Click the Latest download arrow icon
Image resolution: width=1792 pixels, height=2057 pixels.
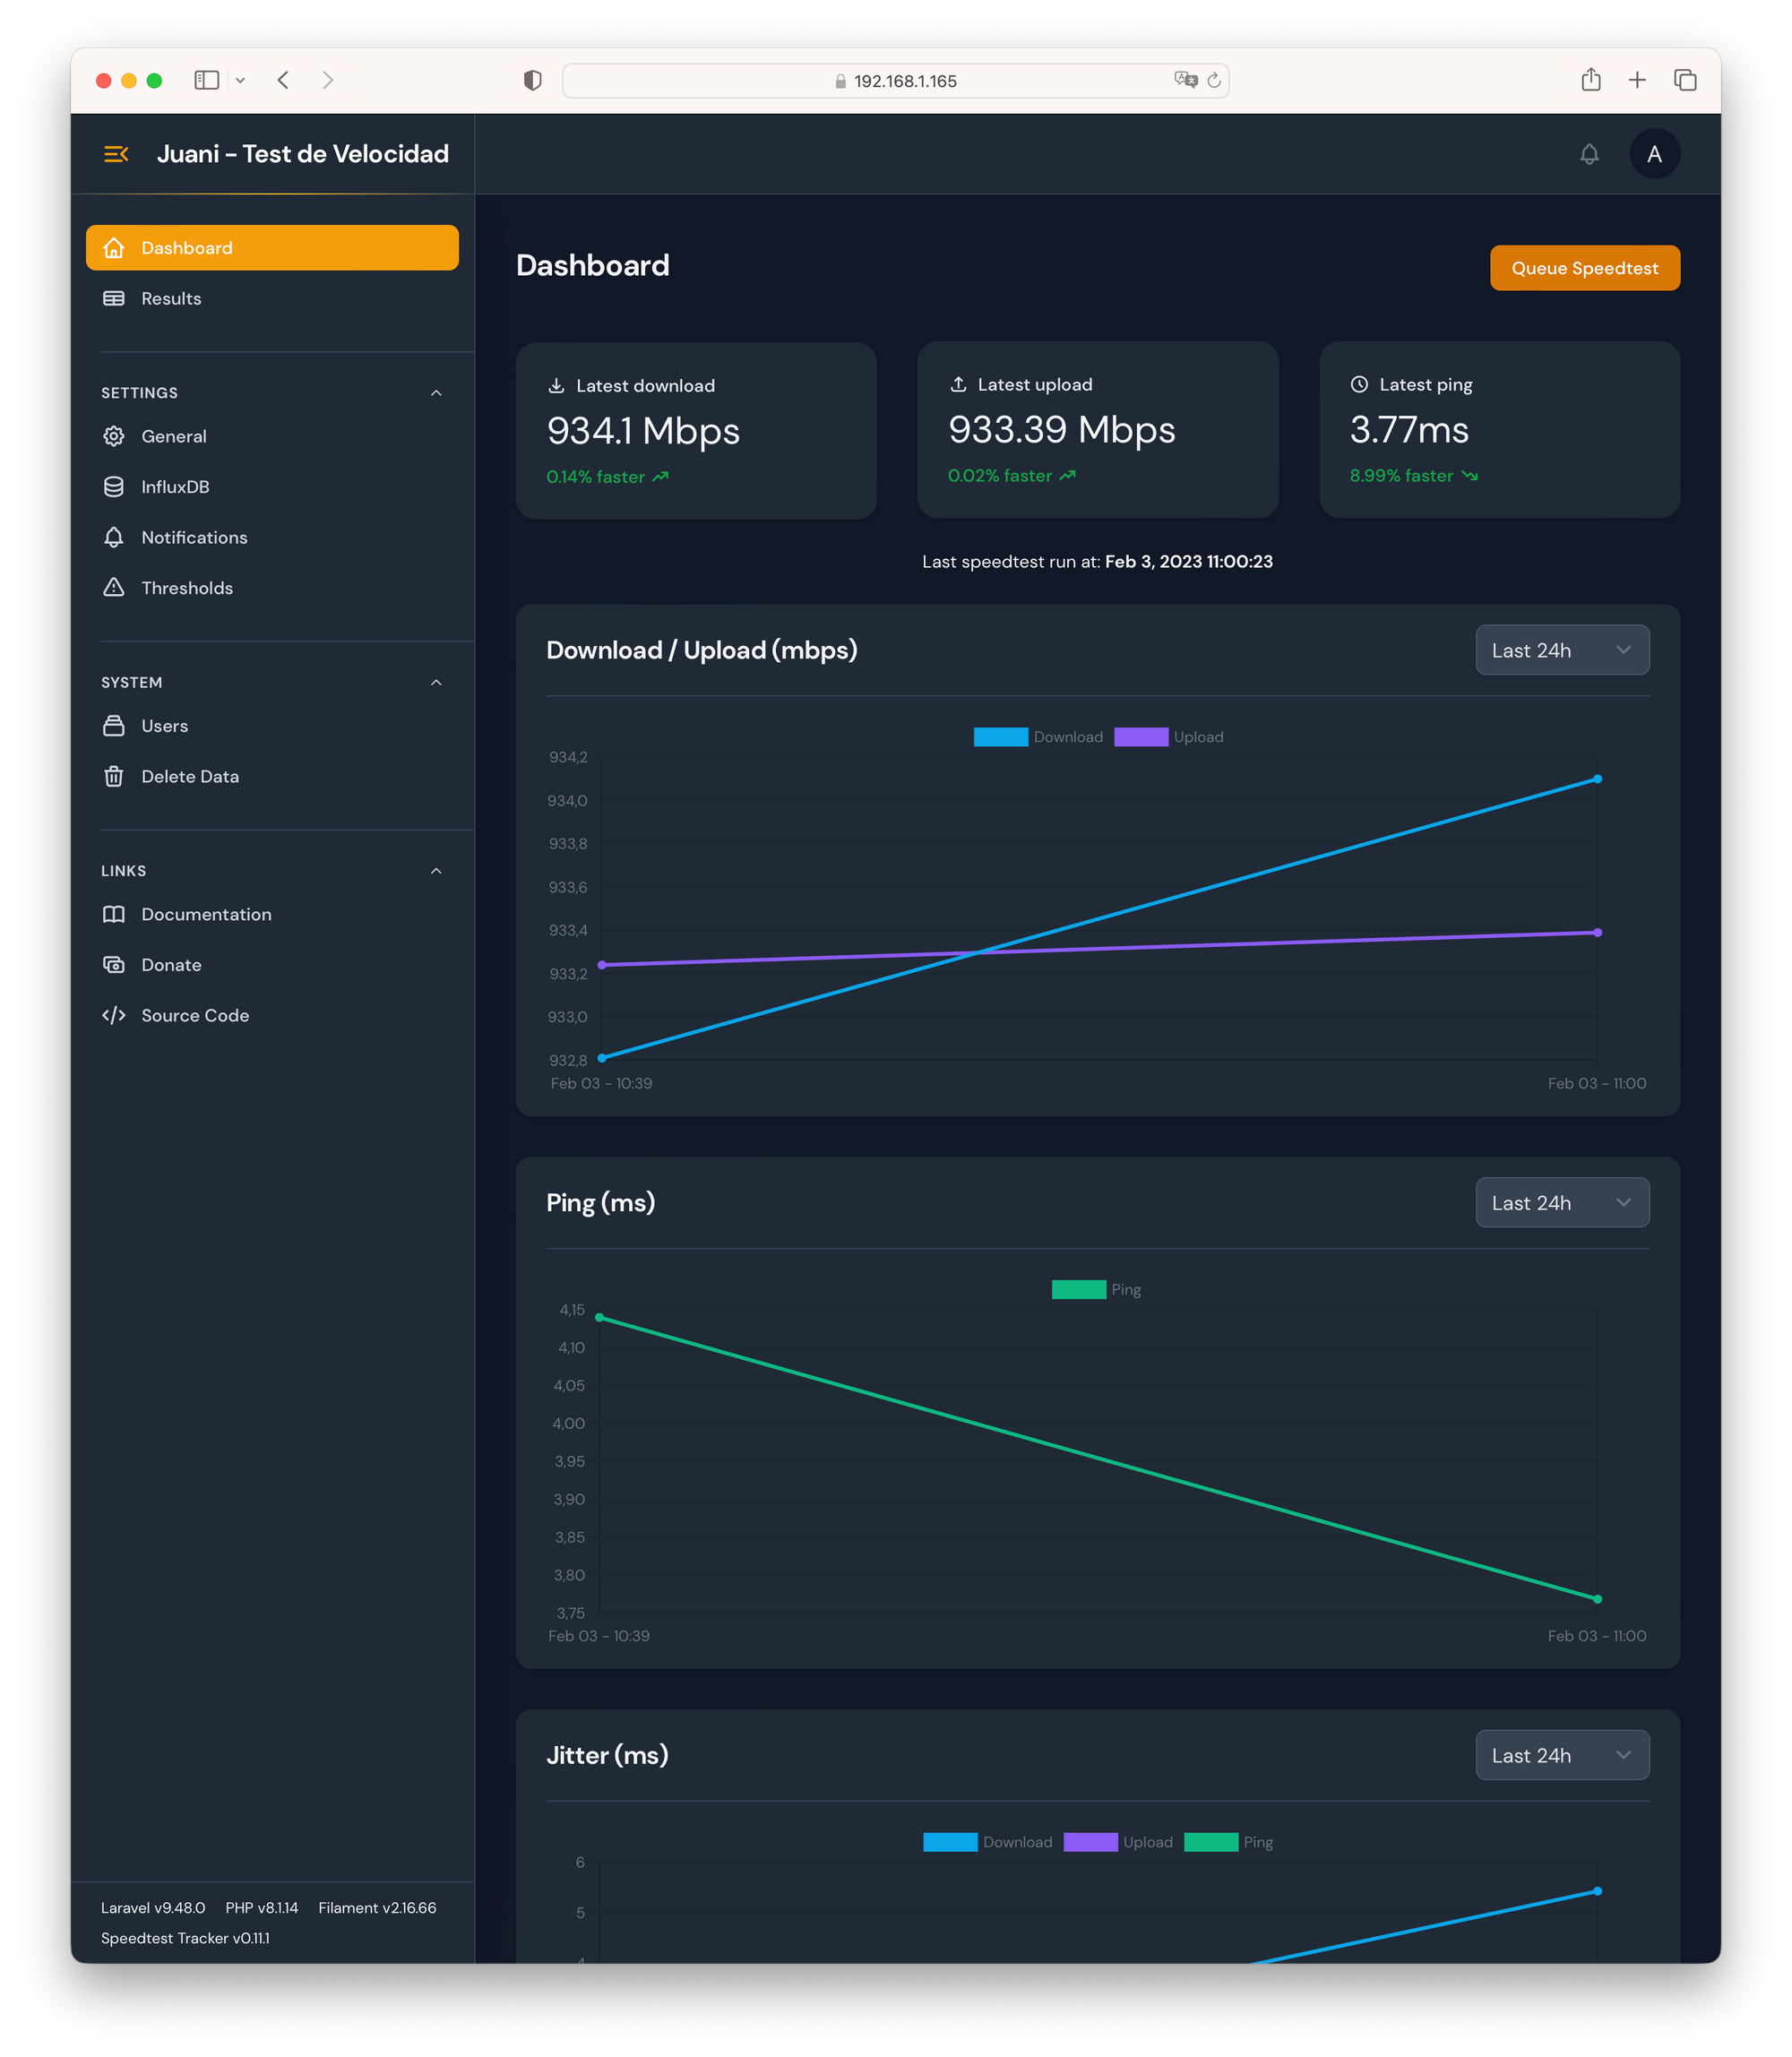[x=556, y=386]
